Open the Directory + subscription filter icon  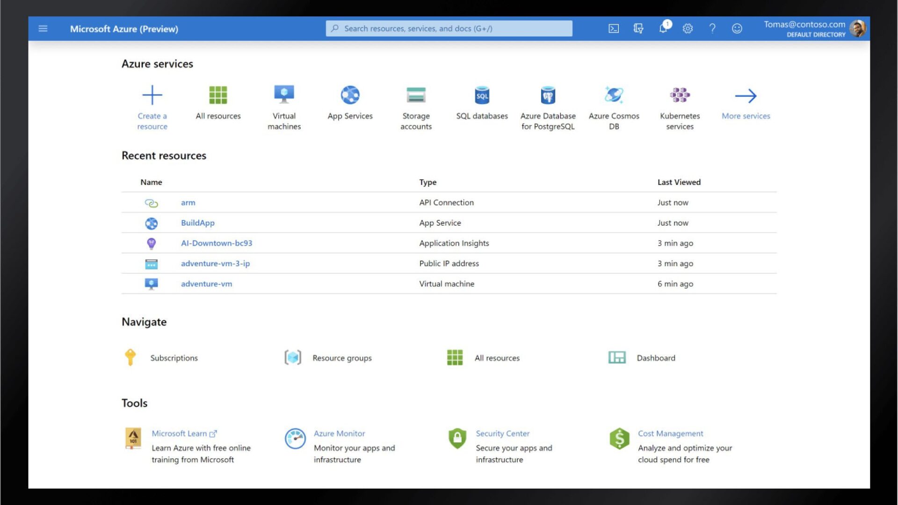[638, 28]
